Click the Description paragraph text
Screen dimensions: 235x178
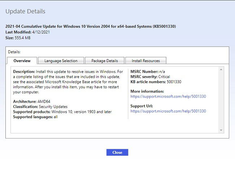pos(68,82)
